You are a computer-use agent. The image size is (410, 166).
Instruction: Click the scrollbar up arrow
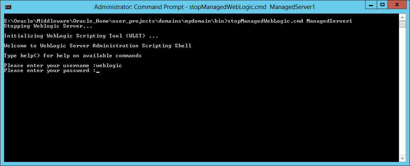coord(403,18)
